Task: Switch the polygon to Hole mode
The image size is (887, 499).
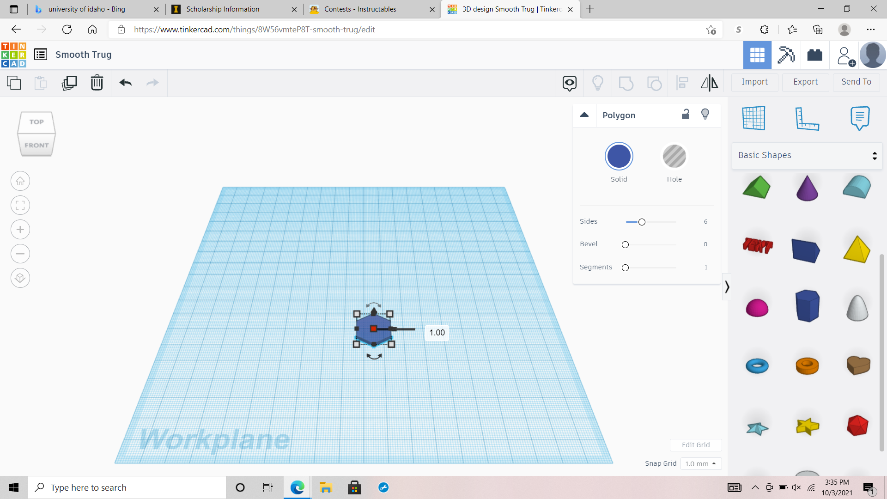Action: (674, 156)
